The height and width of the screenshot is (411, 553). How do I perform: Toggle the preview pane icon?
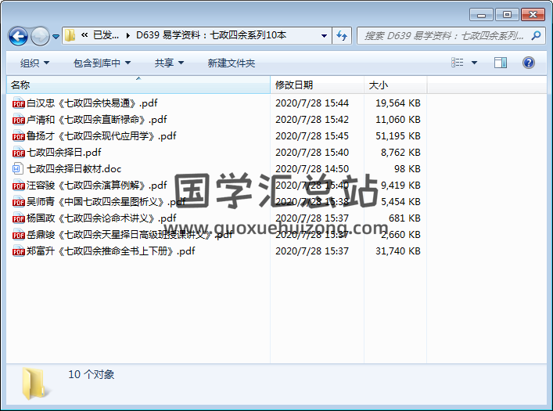(501, 63)
